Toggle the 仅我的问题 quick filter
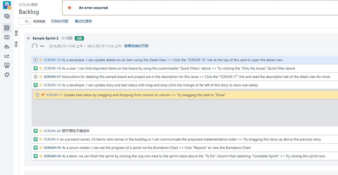Screen dimensions: 338x175 coord(60,21)
